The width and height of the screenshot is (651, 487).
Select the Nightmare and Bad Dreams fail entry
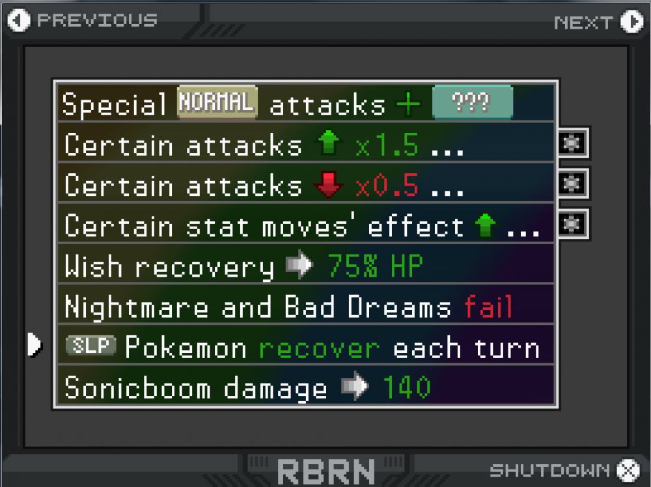tap(305, 305)
